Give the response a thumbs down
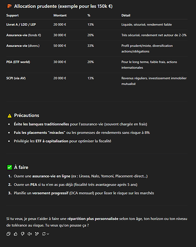This screenshot has height=247, width=196. coord(23,234)
